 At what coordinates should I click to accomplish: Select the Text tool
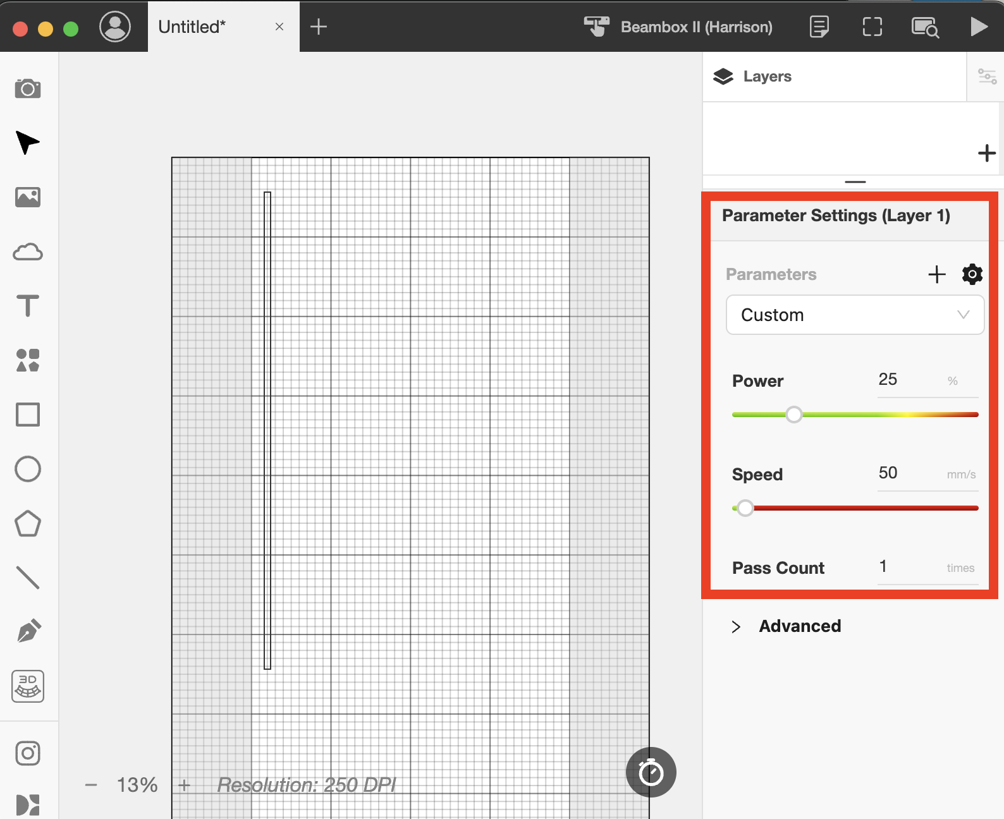tap(28, 306)
